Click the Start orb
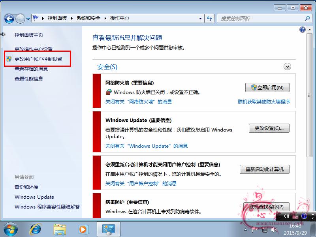Screen dimensions: 316x237 tap(11, 228)
